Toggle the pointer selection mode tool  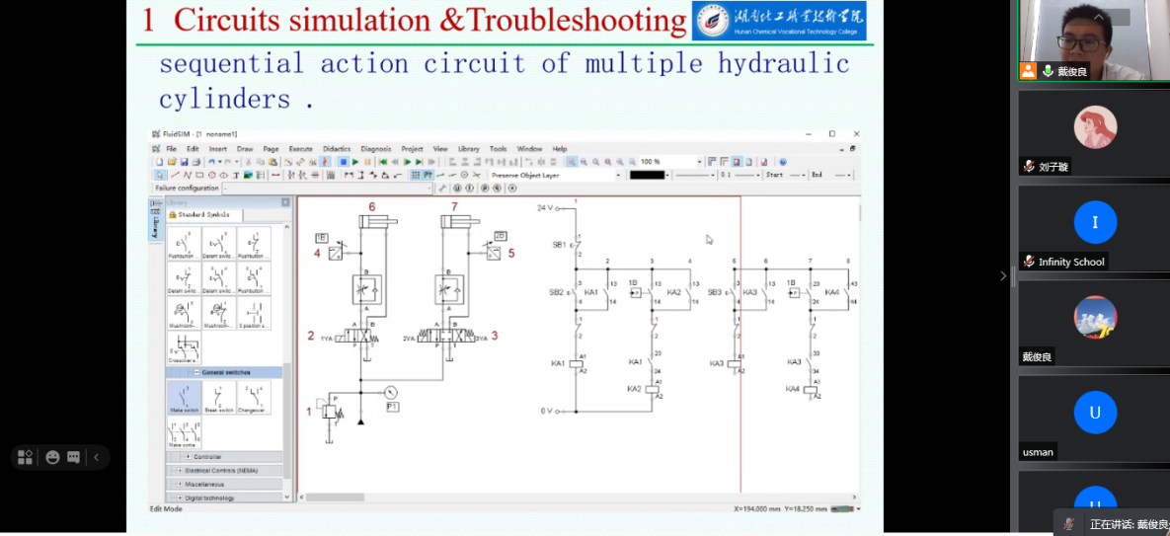click(x=159, y=176)
